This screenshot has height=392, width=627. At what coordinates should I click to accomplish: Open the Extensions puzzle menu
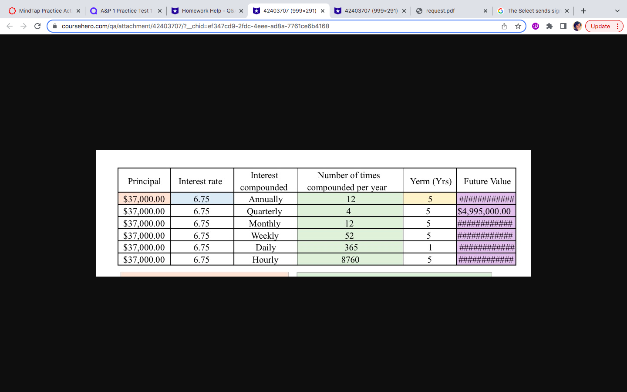[549, 26]
